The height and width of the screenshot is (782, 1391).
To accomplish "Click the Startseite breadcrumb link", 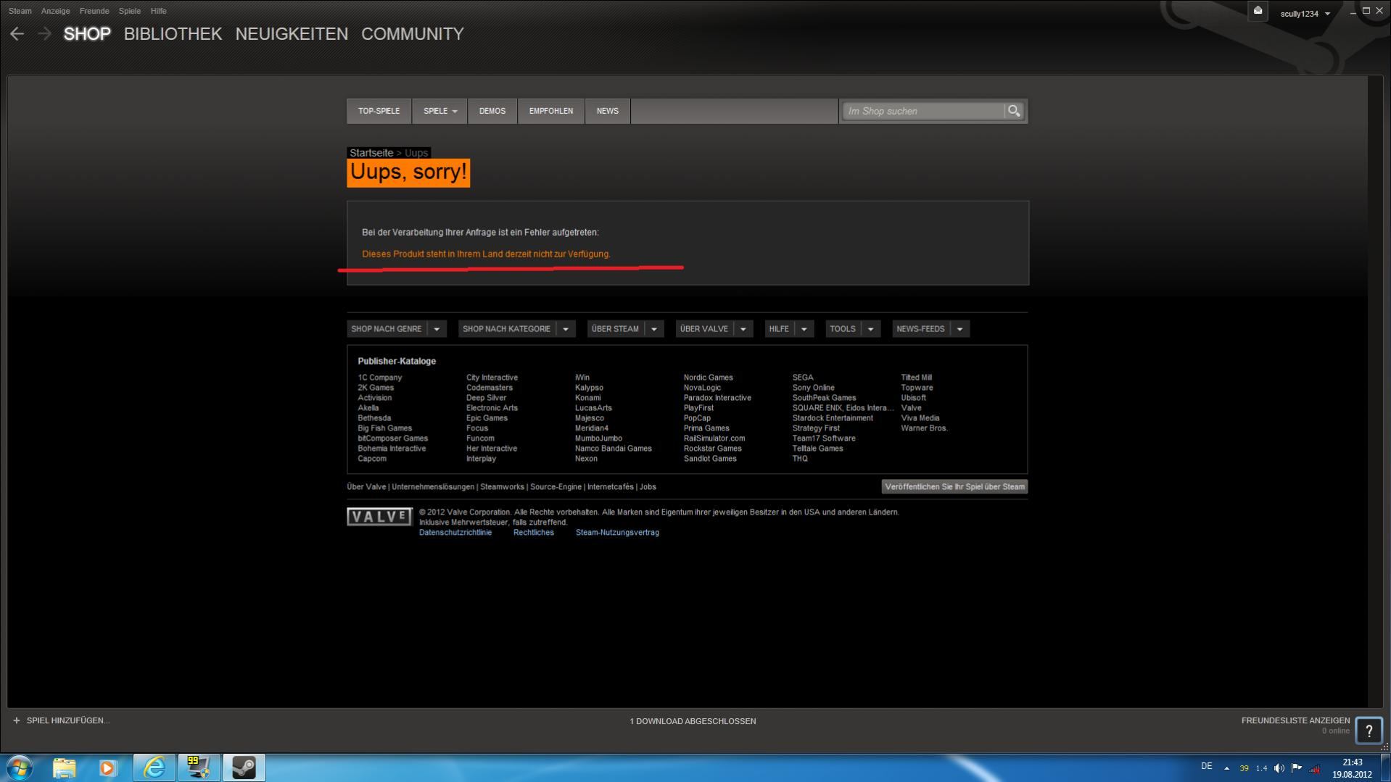I will click(x=371, y=153).
